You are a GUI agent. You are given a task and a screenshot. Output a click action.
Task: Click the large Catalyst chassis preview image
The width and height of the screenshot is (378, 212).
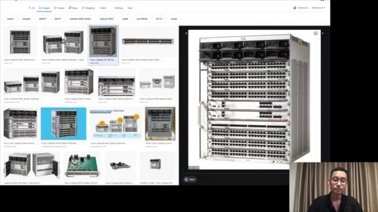[x=255, y=99]
